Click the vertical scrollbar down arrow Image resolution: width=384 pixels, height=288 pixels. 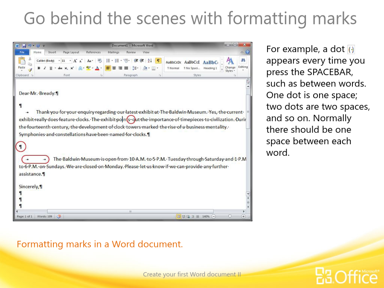(248, 194)
